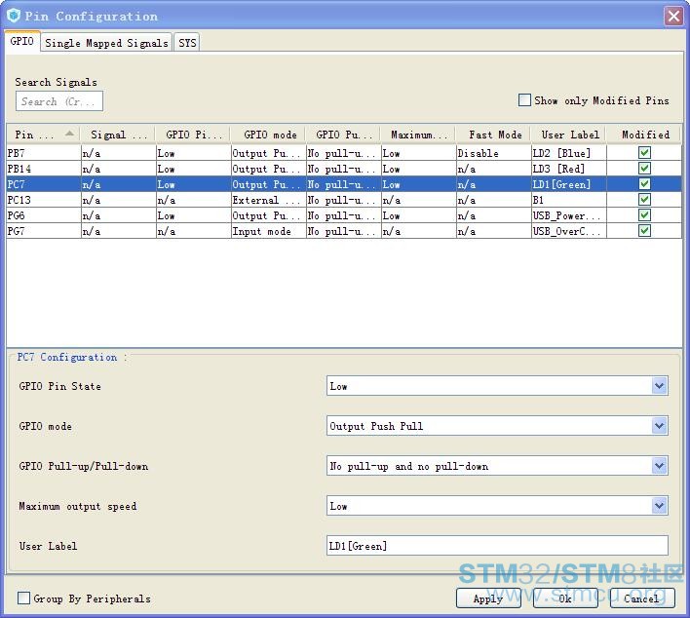The image size is (690, 618).
Task: Sort by GPIO Pu... column header
Action: [343, 135]
